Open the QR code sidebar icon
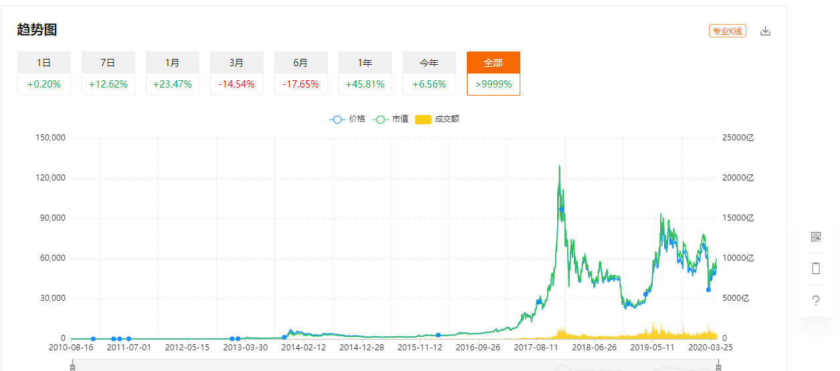This screenshot has width=840, height=371. [815, 237]
